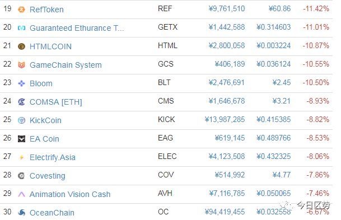Click the Bloom purple flower icon
The height and width of the screenshot is (220, 341).
coord(21,83)
